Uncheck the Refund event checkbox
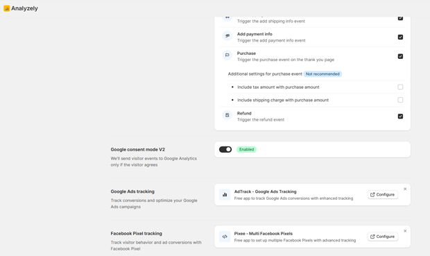Image resolution: width=430 pixels, height=256 pixels. click(400, 117)
